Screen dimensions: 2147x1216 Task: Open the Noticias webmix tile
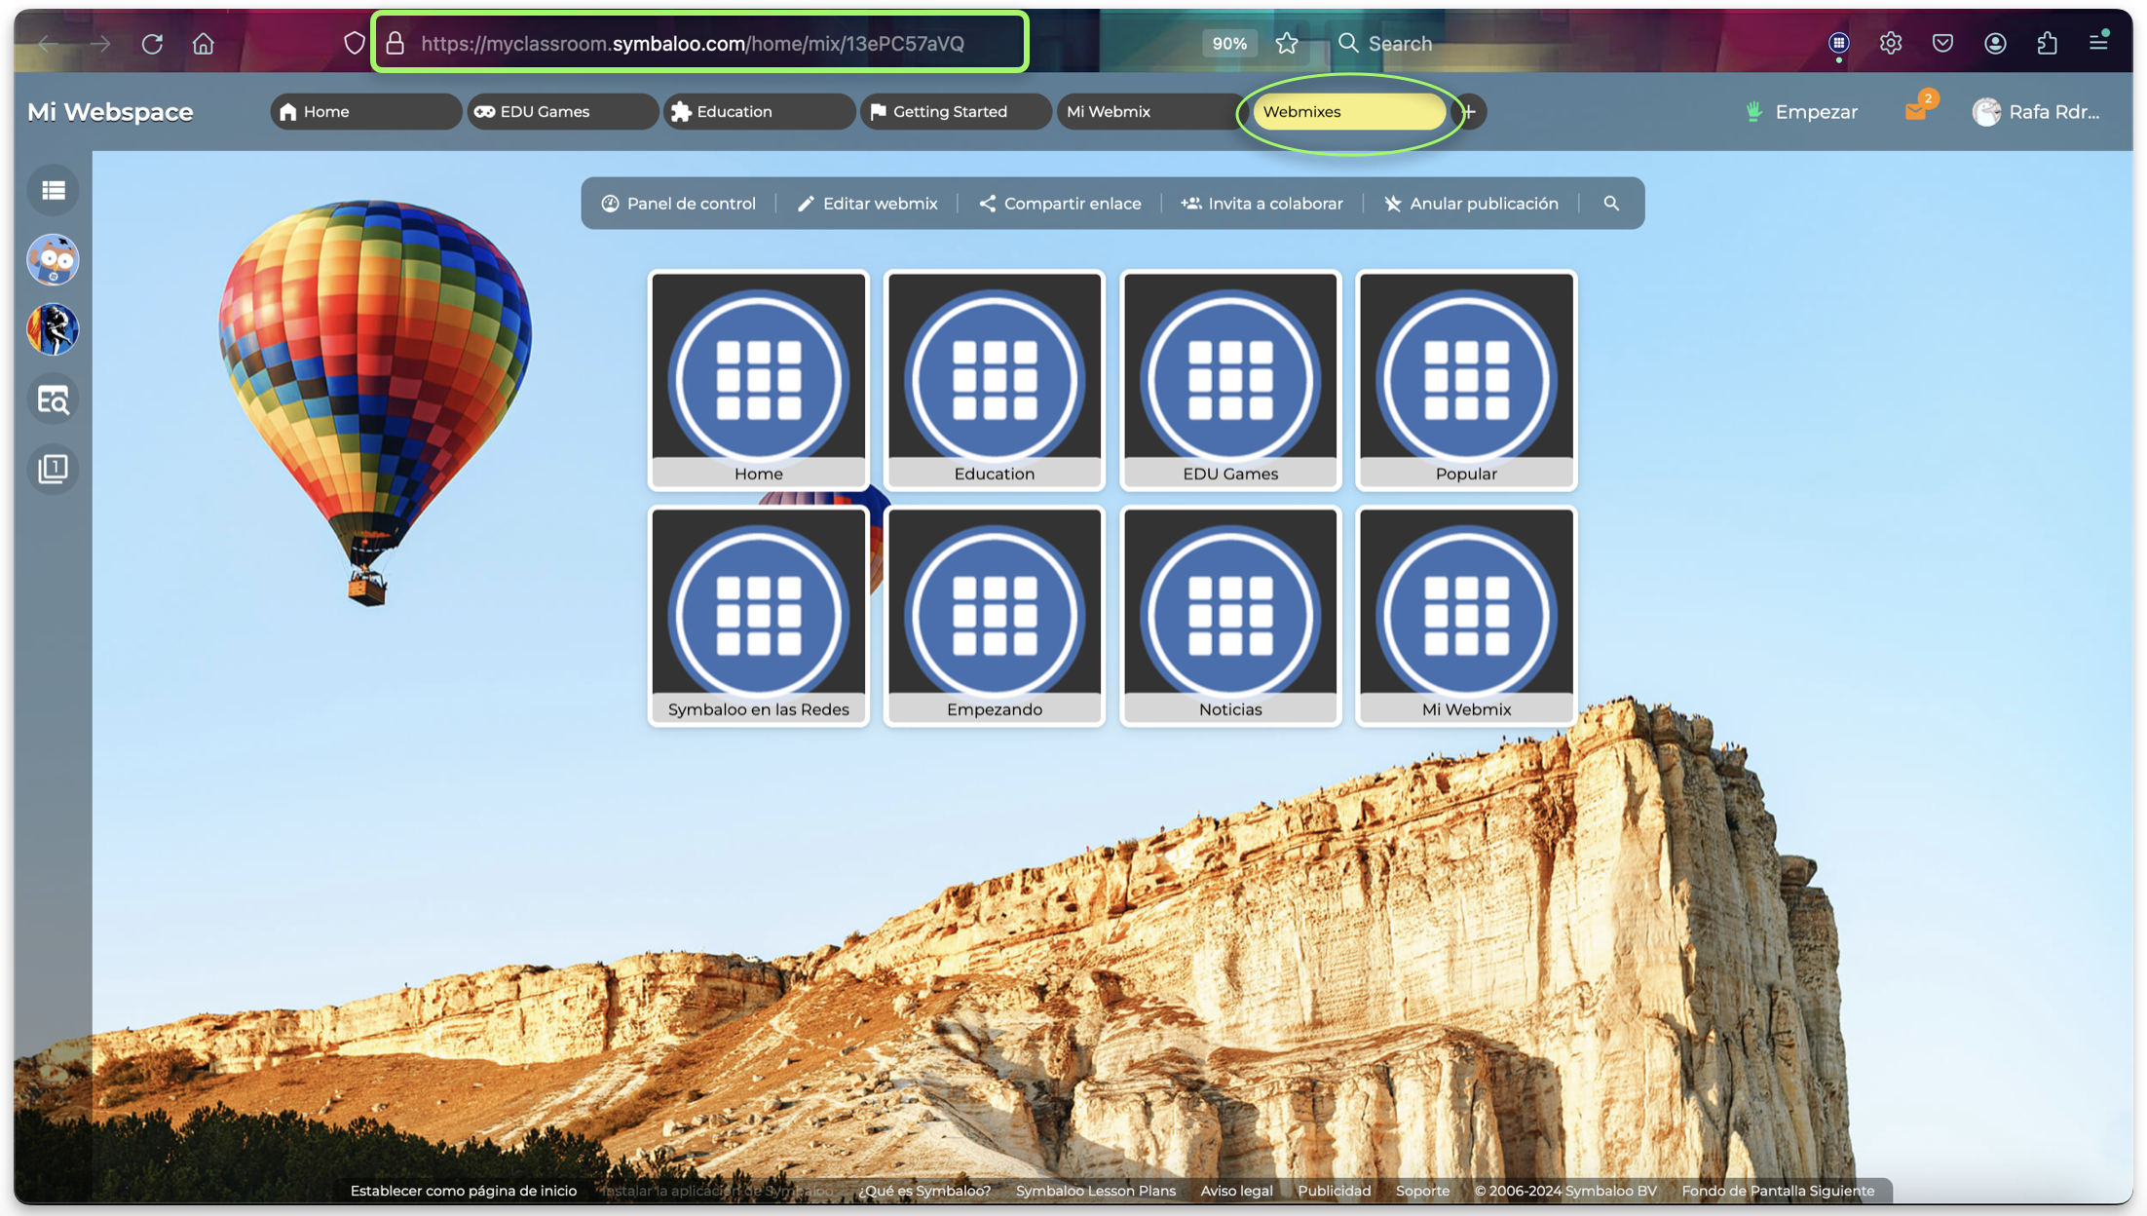point(1230,615)
